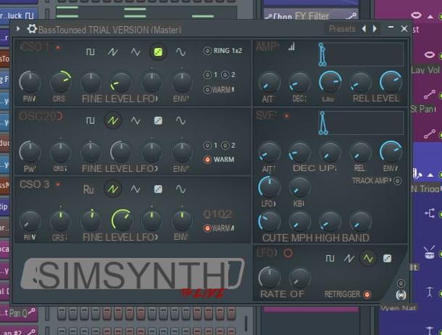
Task: Click the AMP envelope LEVEL knob
Action: coord(391,82)
